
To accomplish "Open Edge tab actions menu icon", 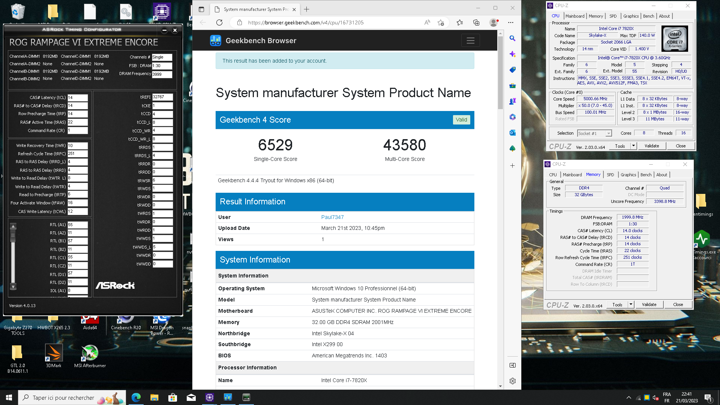I will pyautogui.click(x=201, y=9).
